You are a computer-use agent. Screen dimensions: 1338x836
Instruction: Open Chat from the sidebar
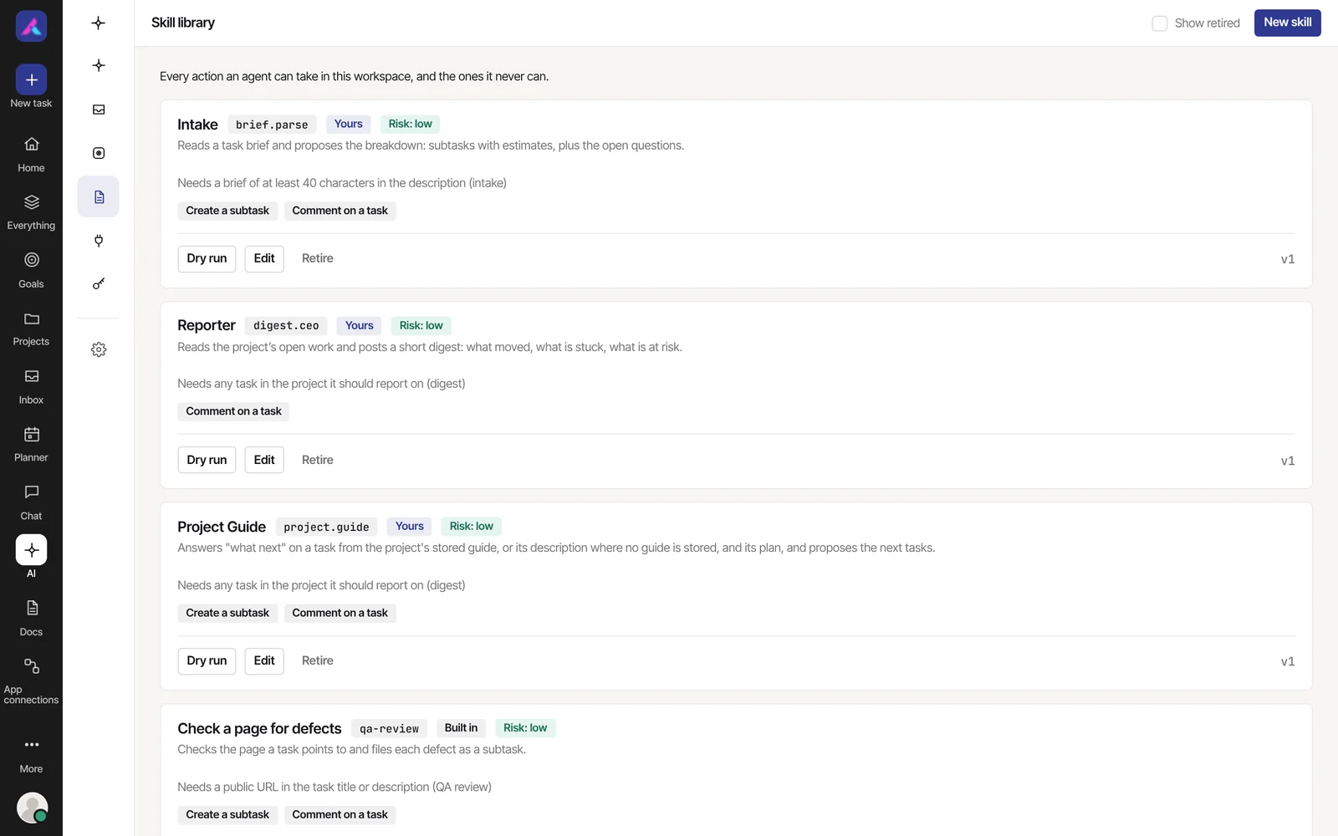click(x=31, y=502)
